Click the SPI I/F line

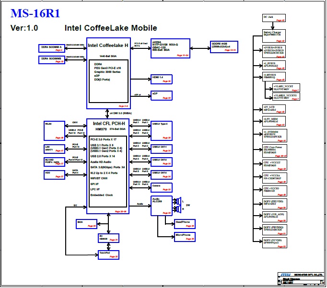[94, 184]
